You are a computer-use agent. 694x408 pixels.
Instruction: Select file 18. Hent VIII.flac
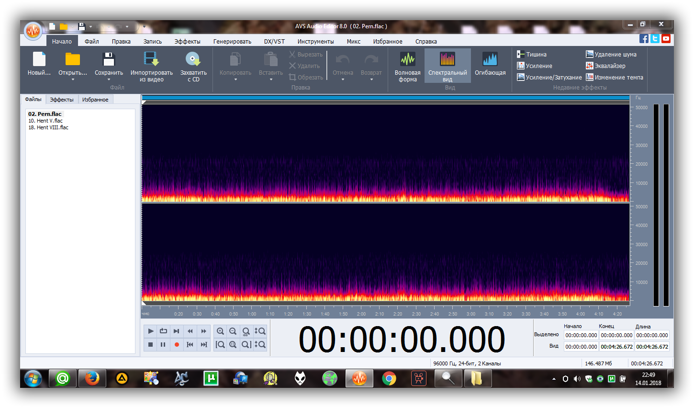(48, 127)
